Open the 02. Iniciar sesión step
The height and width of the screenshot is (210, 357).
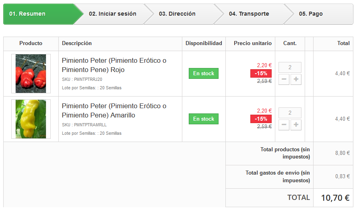[x=113, y=14]
